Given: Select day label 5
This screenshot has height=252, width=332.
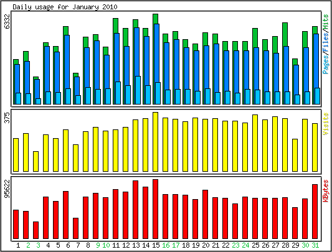Looking at the screenshot, I should 58,245.
